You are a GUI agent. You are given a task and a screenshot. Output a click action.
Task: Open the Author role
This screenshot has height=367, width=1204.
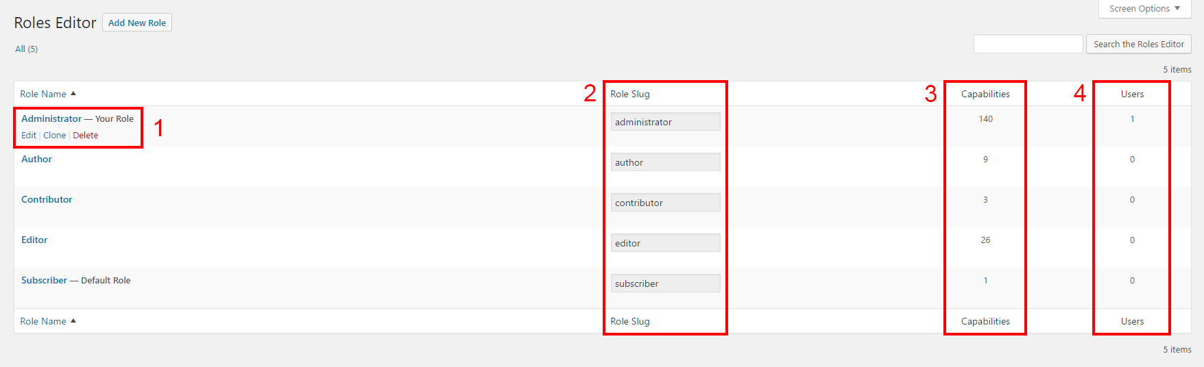click(36, 159)
